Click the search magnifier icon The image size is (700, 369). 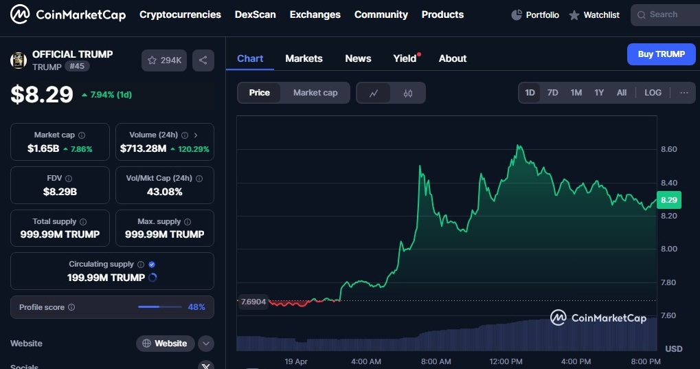(x=642, y=14)
